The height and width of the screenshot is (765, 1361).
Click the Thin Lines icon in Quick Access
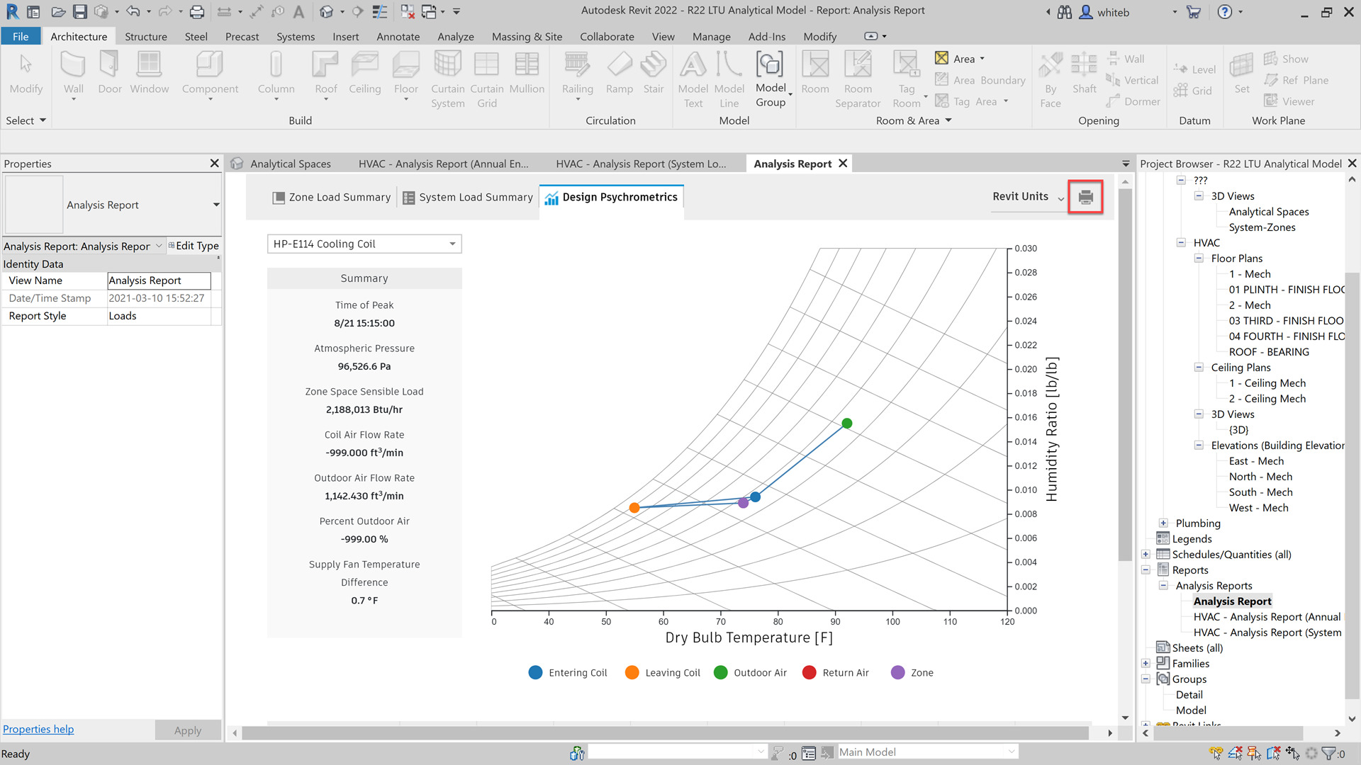[380, 12]
